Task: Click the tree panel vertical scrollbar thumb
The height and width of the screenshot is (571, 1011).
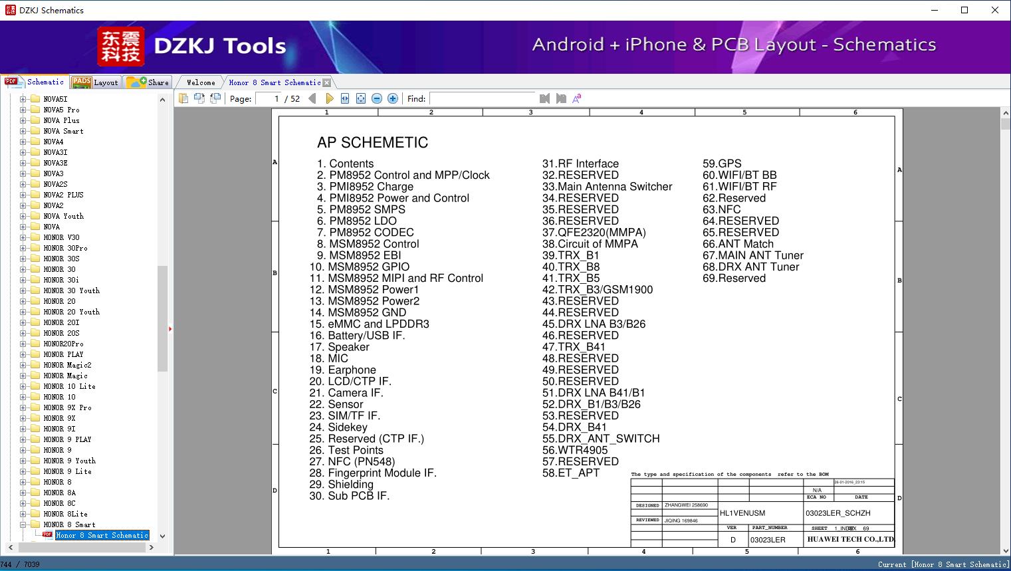Action: [x=162, y=318]
